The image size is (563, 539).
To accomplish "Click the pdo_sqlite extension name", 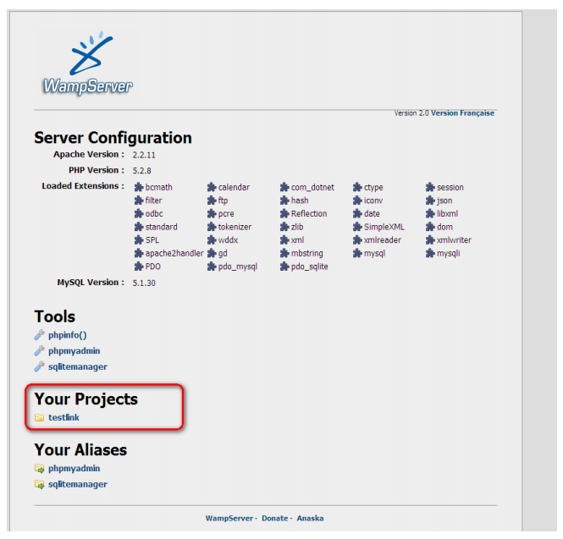I will coord(310,267).
